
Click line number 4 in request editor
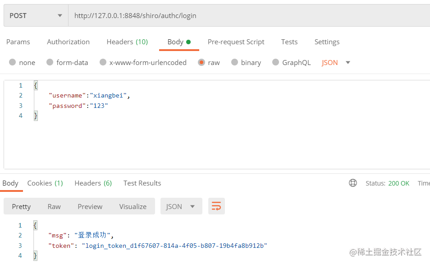[21, 116]
